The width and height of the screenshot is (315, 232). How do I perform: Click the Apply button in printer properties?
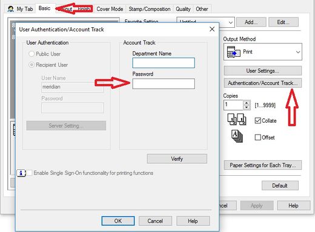[x=257, y=205]
